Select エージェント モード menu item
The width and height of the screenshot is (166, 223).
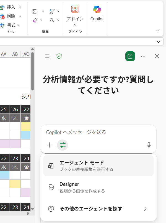coord(98,166)
